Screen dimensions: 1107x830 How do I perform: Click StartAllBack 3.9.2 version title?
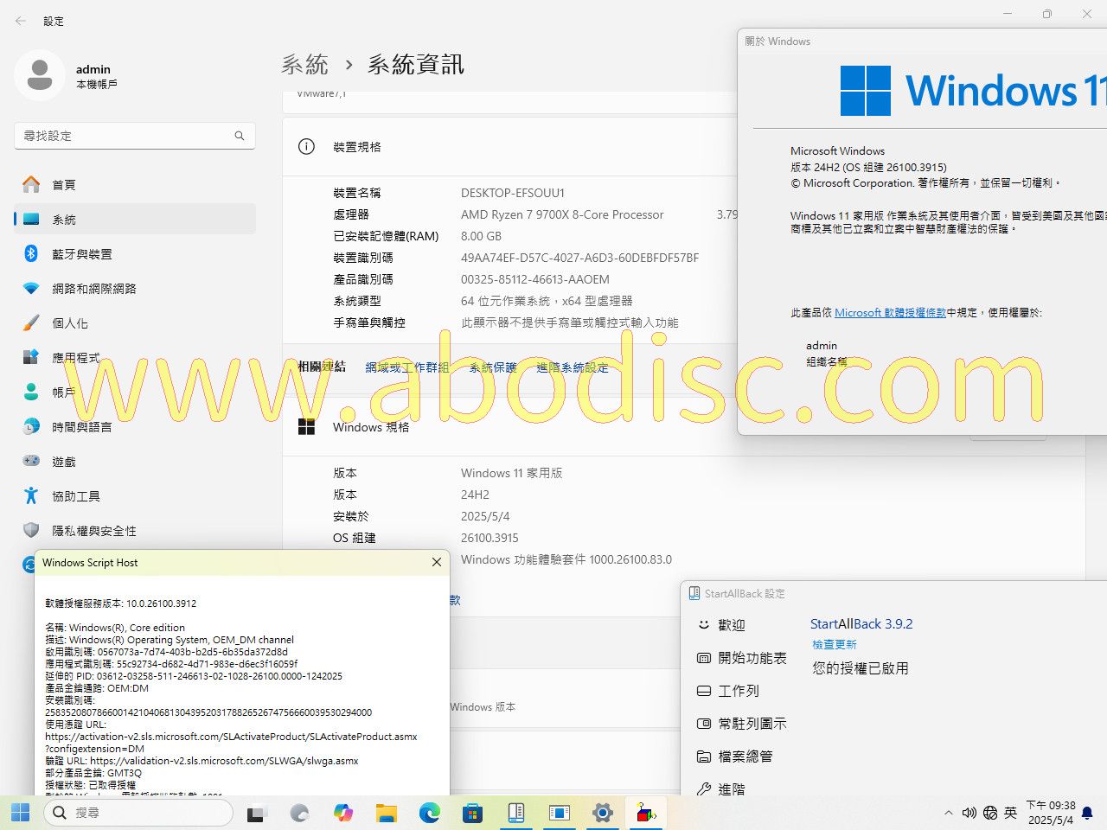pyautogui.click(x=861, y=623)
